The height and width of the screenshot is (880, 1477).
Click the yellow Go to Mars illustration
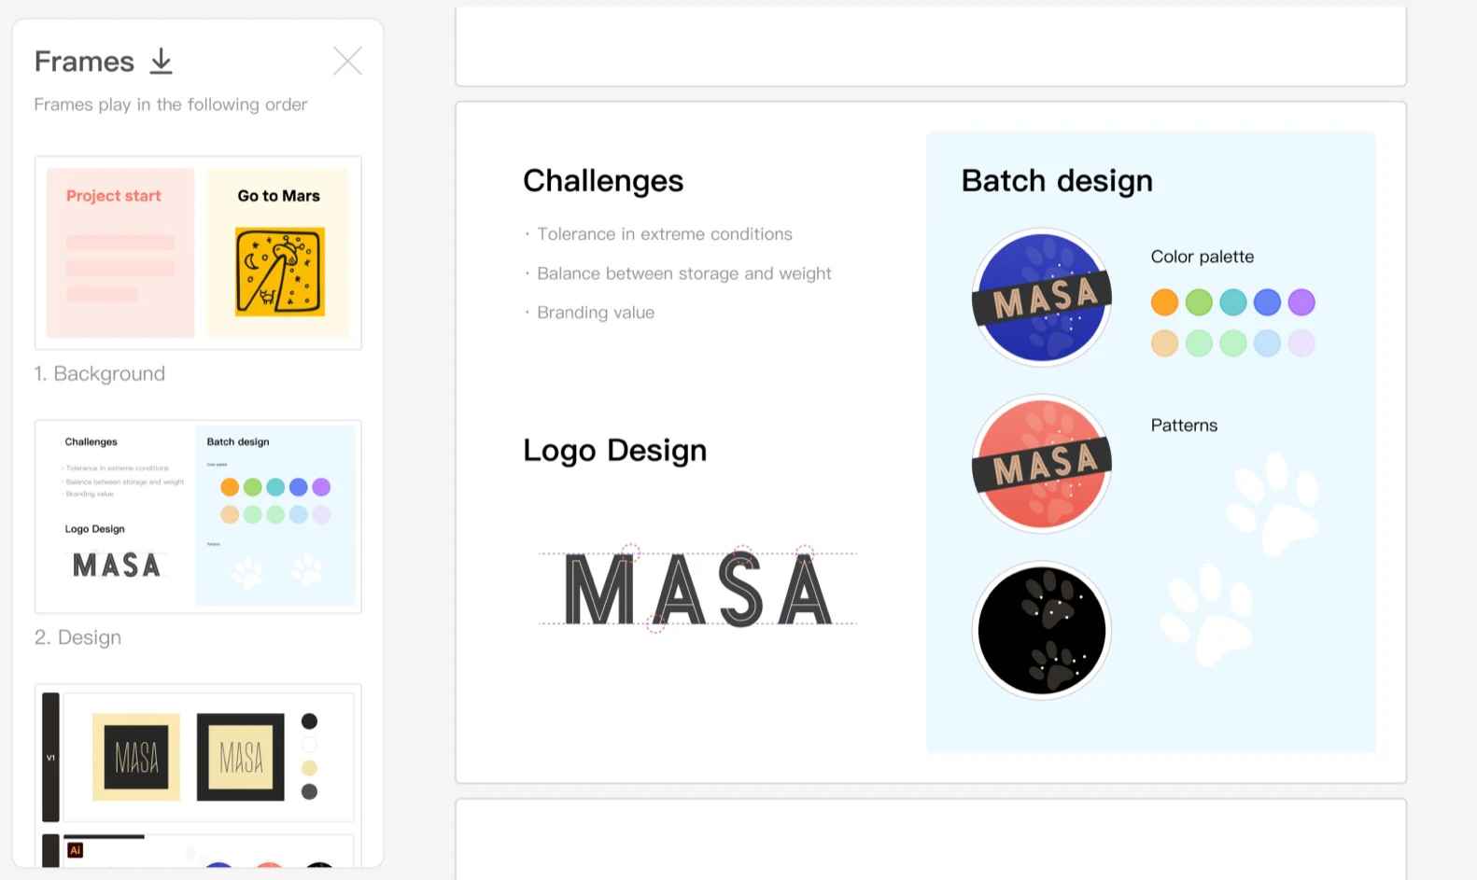pyautogui.click(x=279, y=271)
